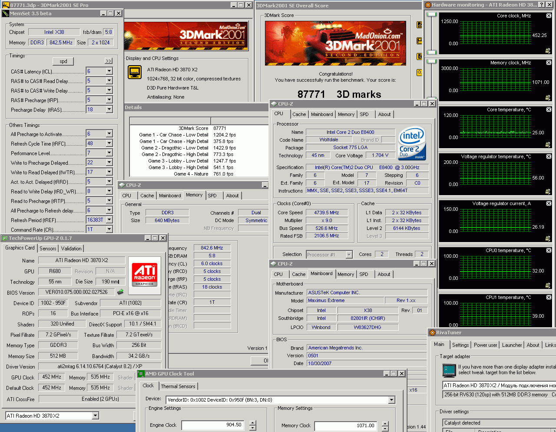
Task: Decrease the Engine Clock with the down stepper
Action: click(x=253, y=428)
